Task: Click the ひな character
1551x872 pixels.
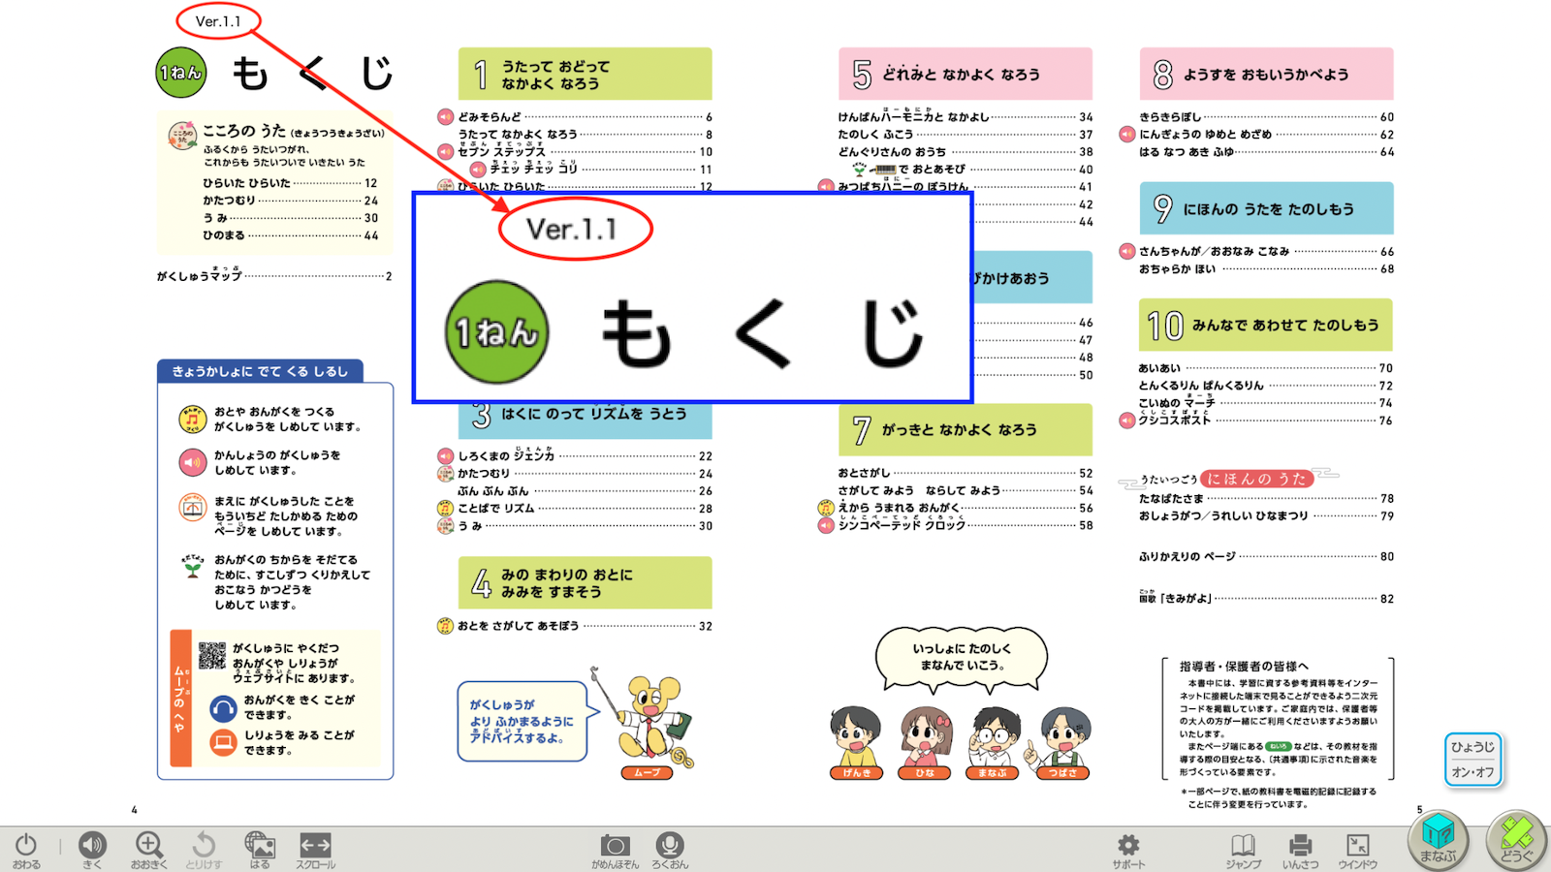Action: coord(925,742)
